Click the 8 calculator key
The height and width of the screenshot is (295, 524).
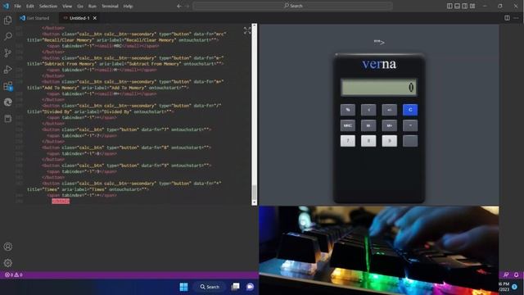(368, 141)
